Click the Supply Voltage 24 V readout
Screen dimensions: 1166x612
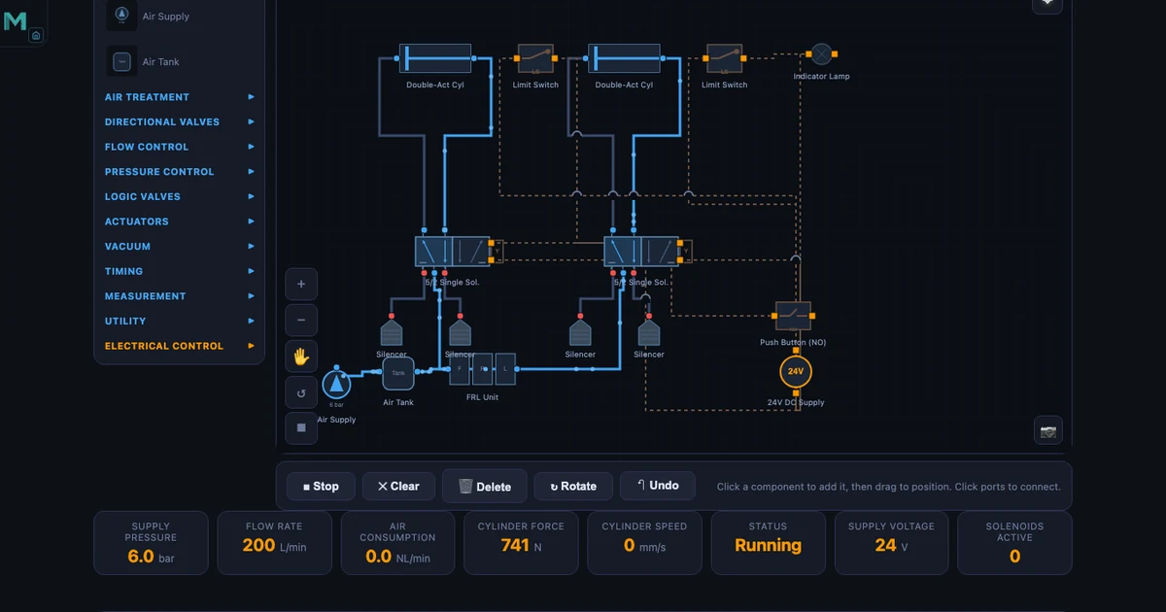892,543
